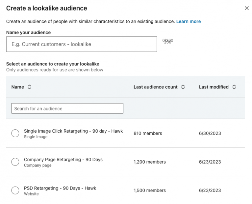Click the Last audience count sort arrows
This screenshot has height=204, width=252.
tap(183, 87)
